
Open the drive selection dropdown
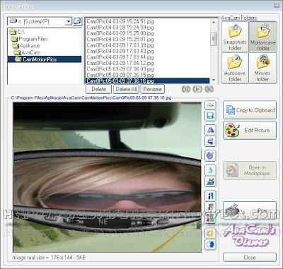(68, 21)
